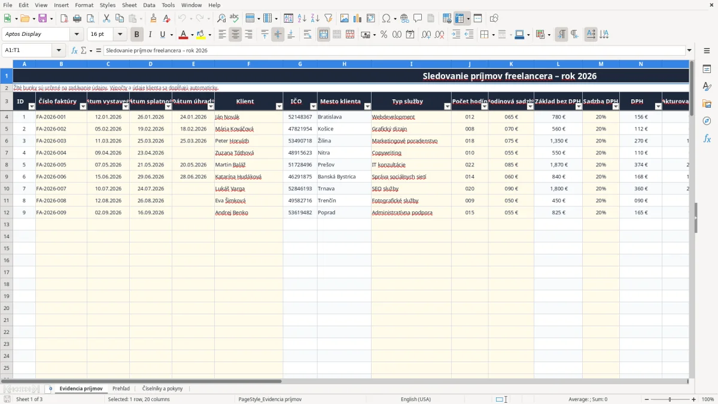The image size is (718, 404).
Task: Open the Typ služby filter dropdown
Action: (447, 107)
